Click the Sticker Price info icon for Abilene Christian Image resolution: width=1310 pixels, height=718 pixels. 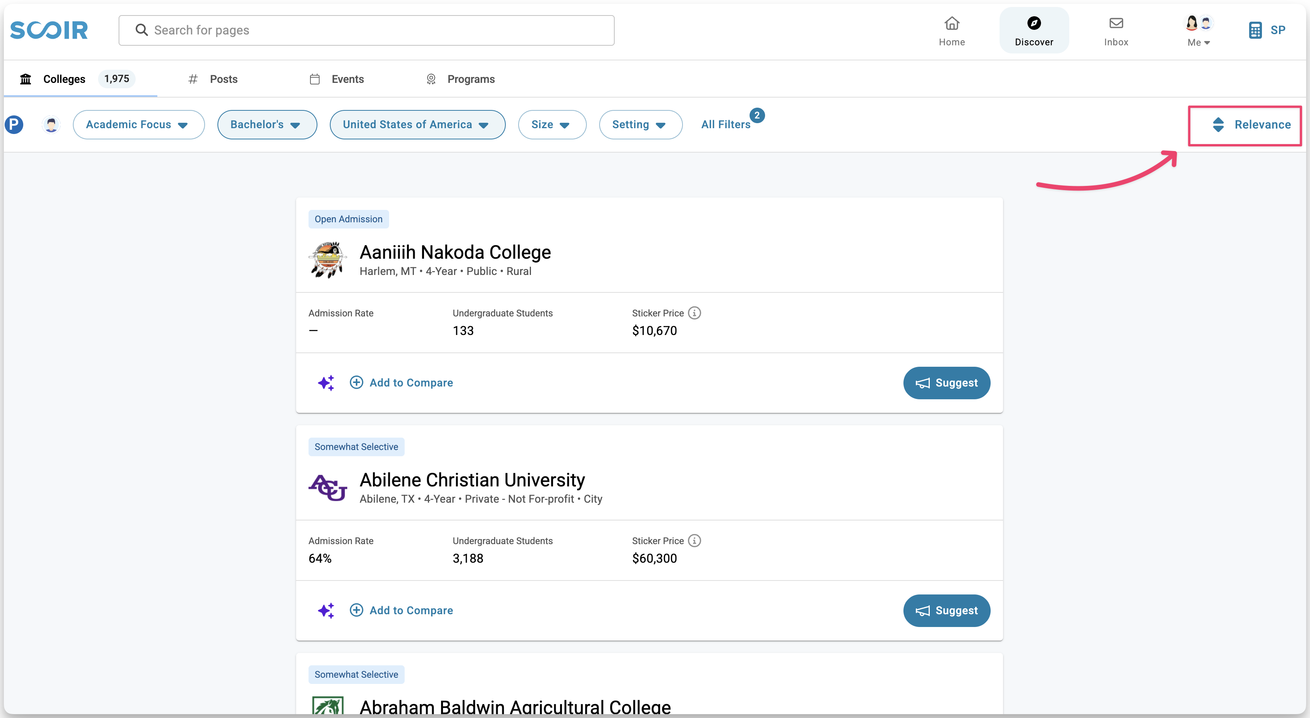(695, 541)
